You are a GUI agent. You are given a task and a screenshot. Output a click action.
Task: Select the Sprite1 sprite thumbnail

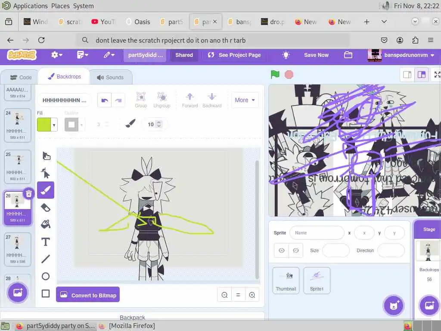click(x=317, y=281)
